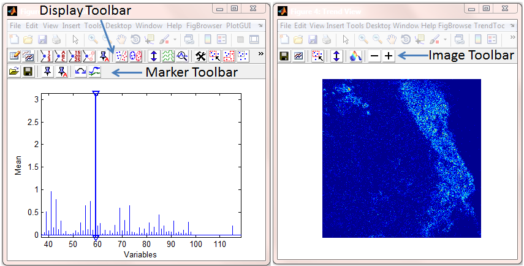Viewport: 524px width, 266px height.
Task: Click the blue triangle marker atop the line
Action: click(96, 93)
